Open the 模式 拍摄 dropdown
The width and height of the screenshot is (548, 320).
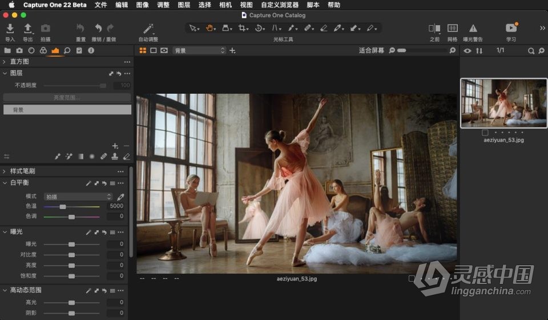78,197
